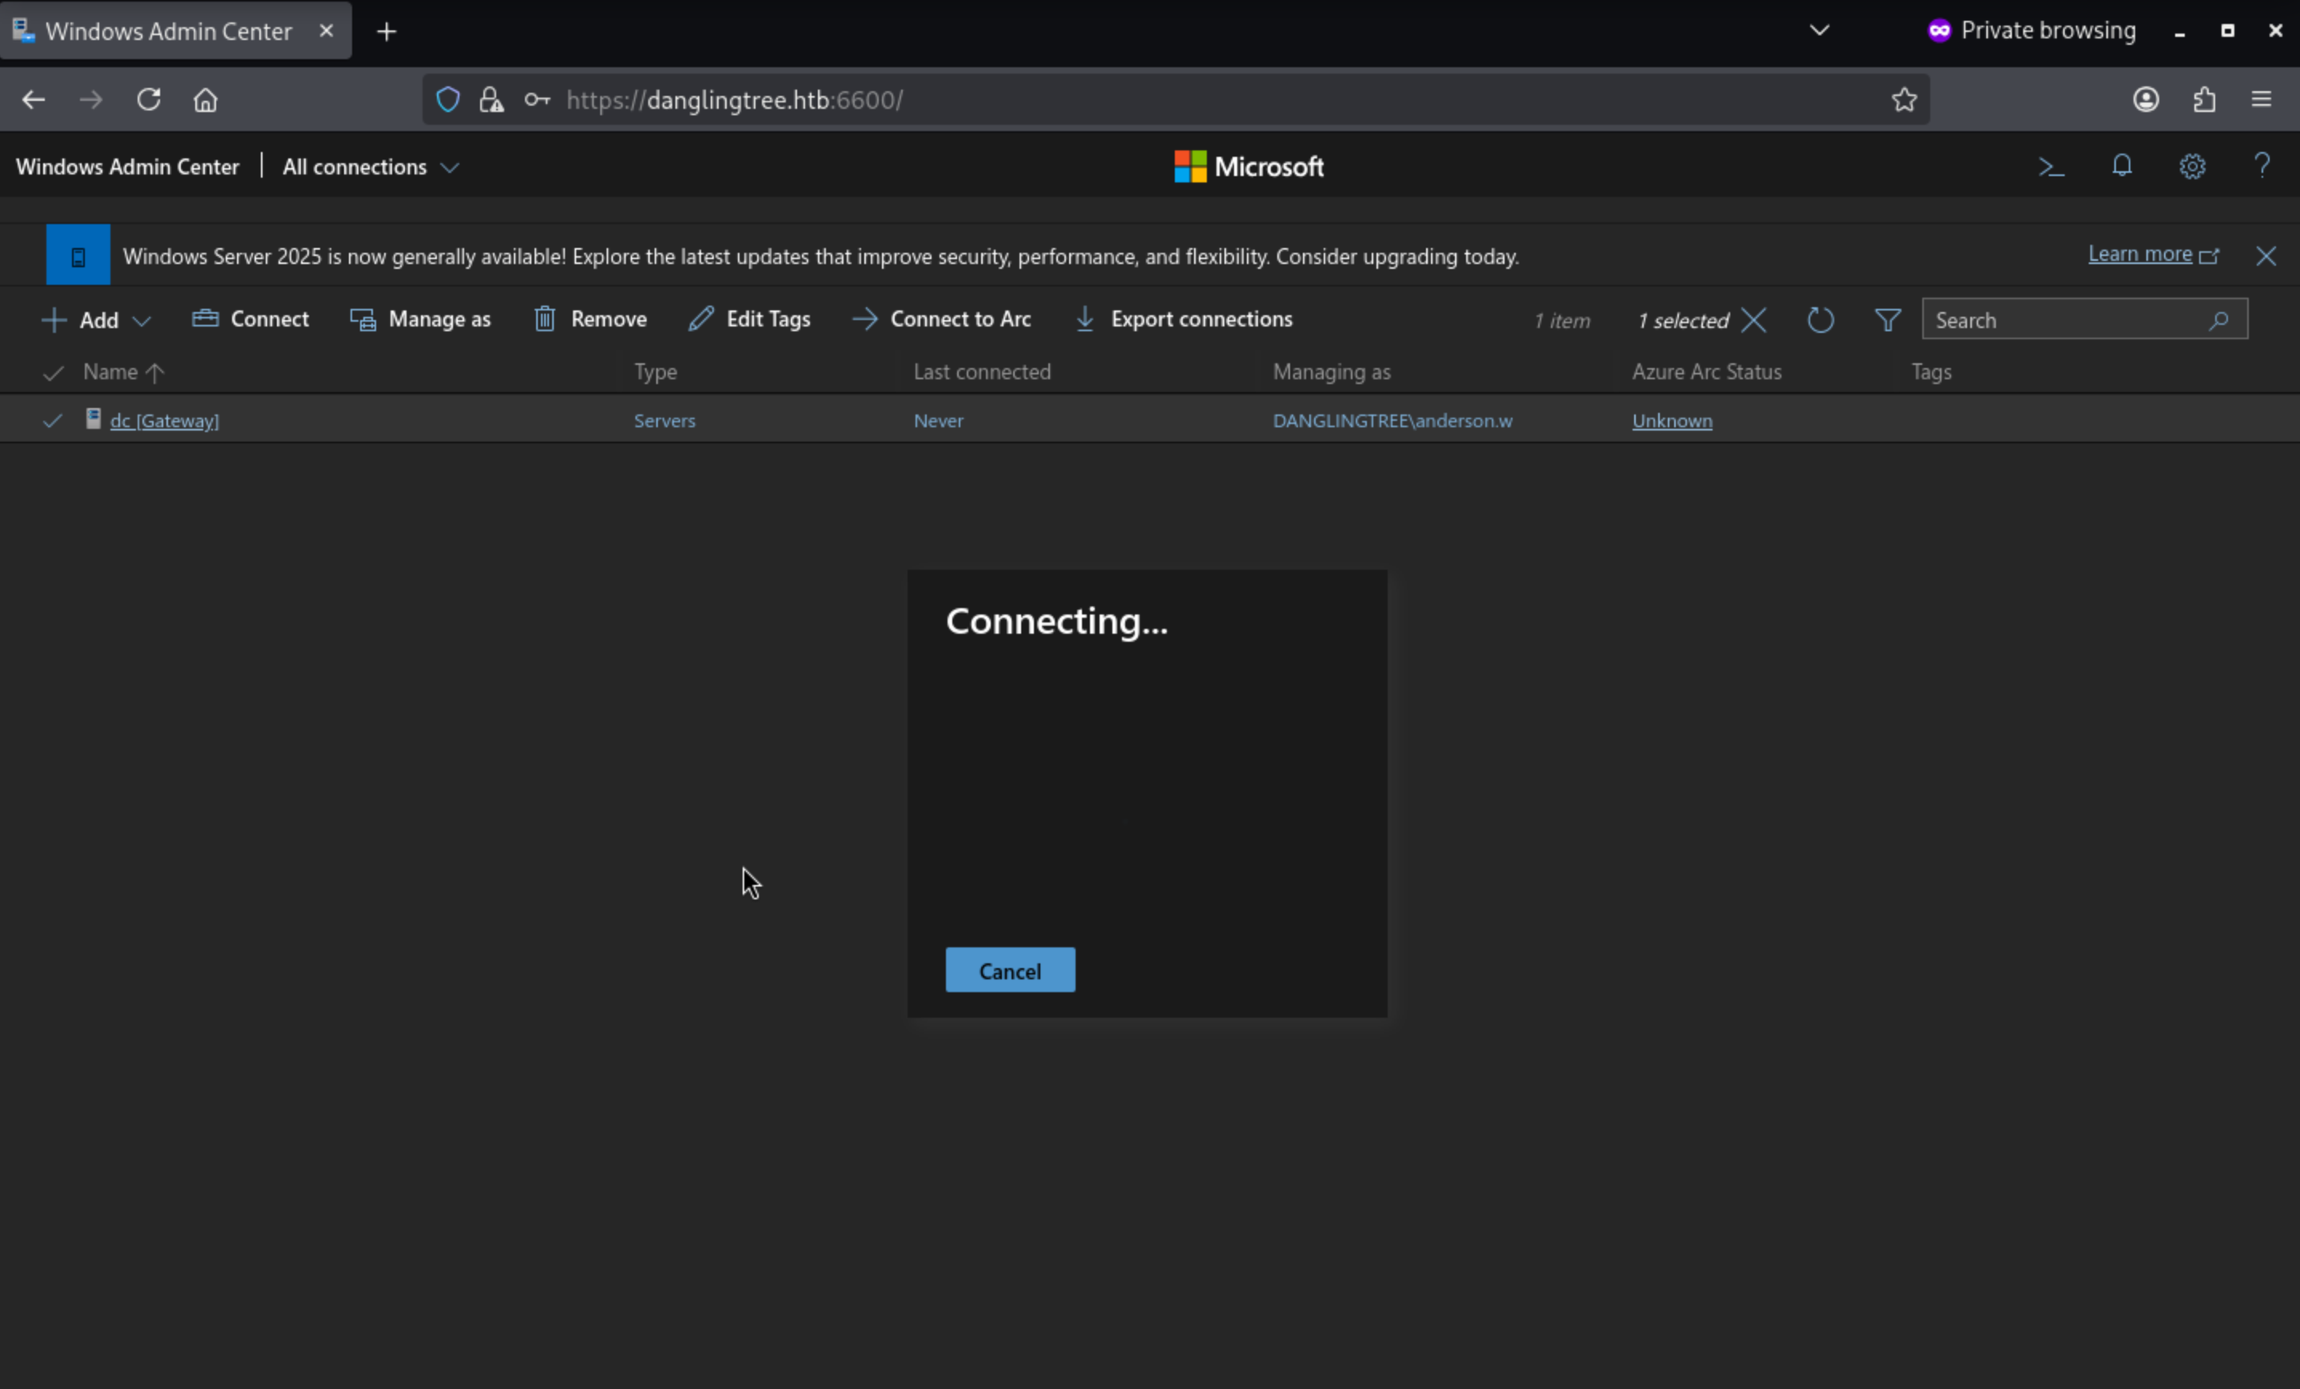Open Windows Admin Center settings gear
Image resolution: width=2300 pixels, height=1389 pixels.
pos(2192,167)
